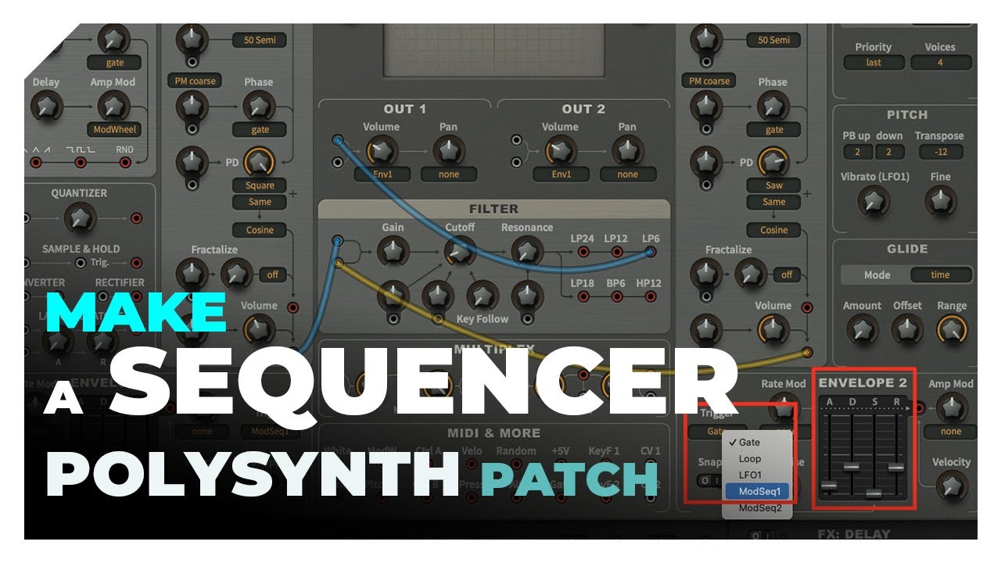Click the Quantizer output jack
Image resolution: width=1001 pixels, height=563 pixels.
click(x=137, y=218)
